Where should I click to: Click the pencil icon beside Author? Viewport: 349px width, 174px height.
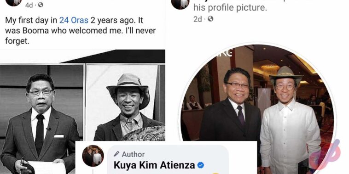click(116, 154)
